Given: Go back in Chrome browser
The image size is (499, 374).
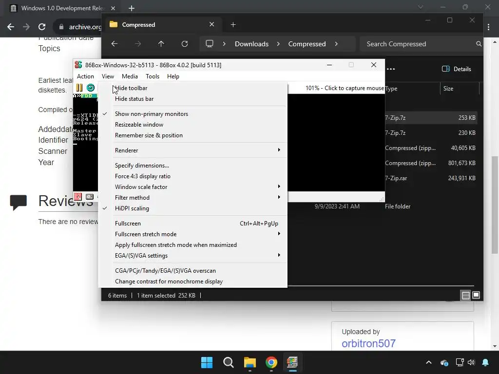Looking at the screenshot, I should pos(11,27).
